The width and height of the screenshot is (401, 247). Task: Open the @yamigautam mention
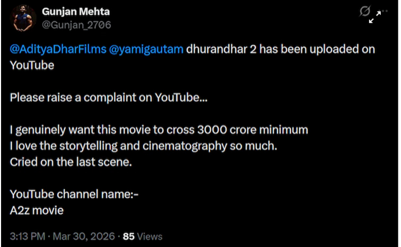(x=144, y=49)
